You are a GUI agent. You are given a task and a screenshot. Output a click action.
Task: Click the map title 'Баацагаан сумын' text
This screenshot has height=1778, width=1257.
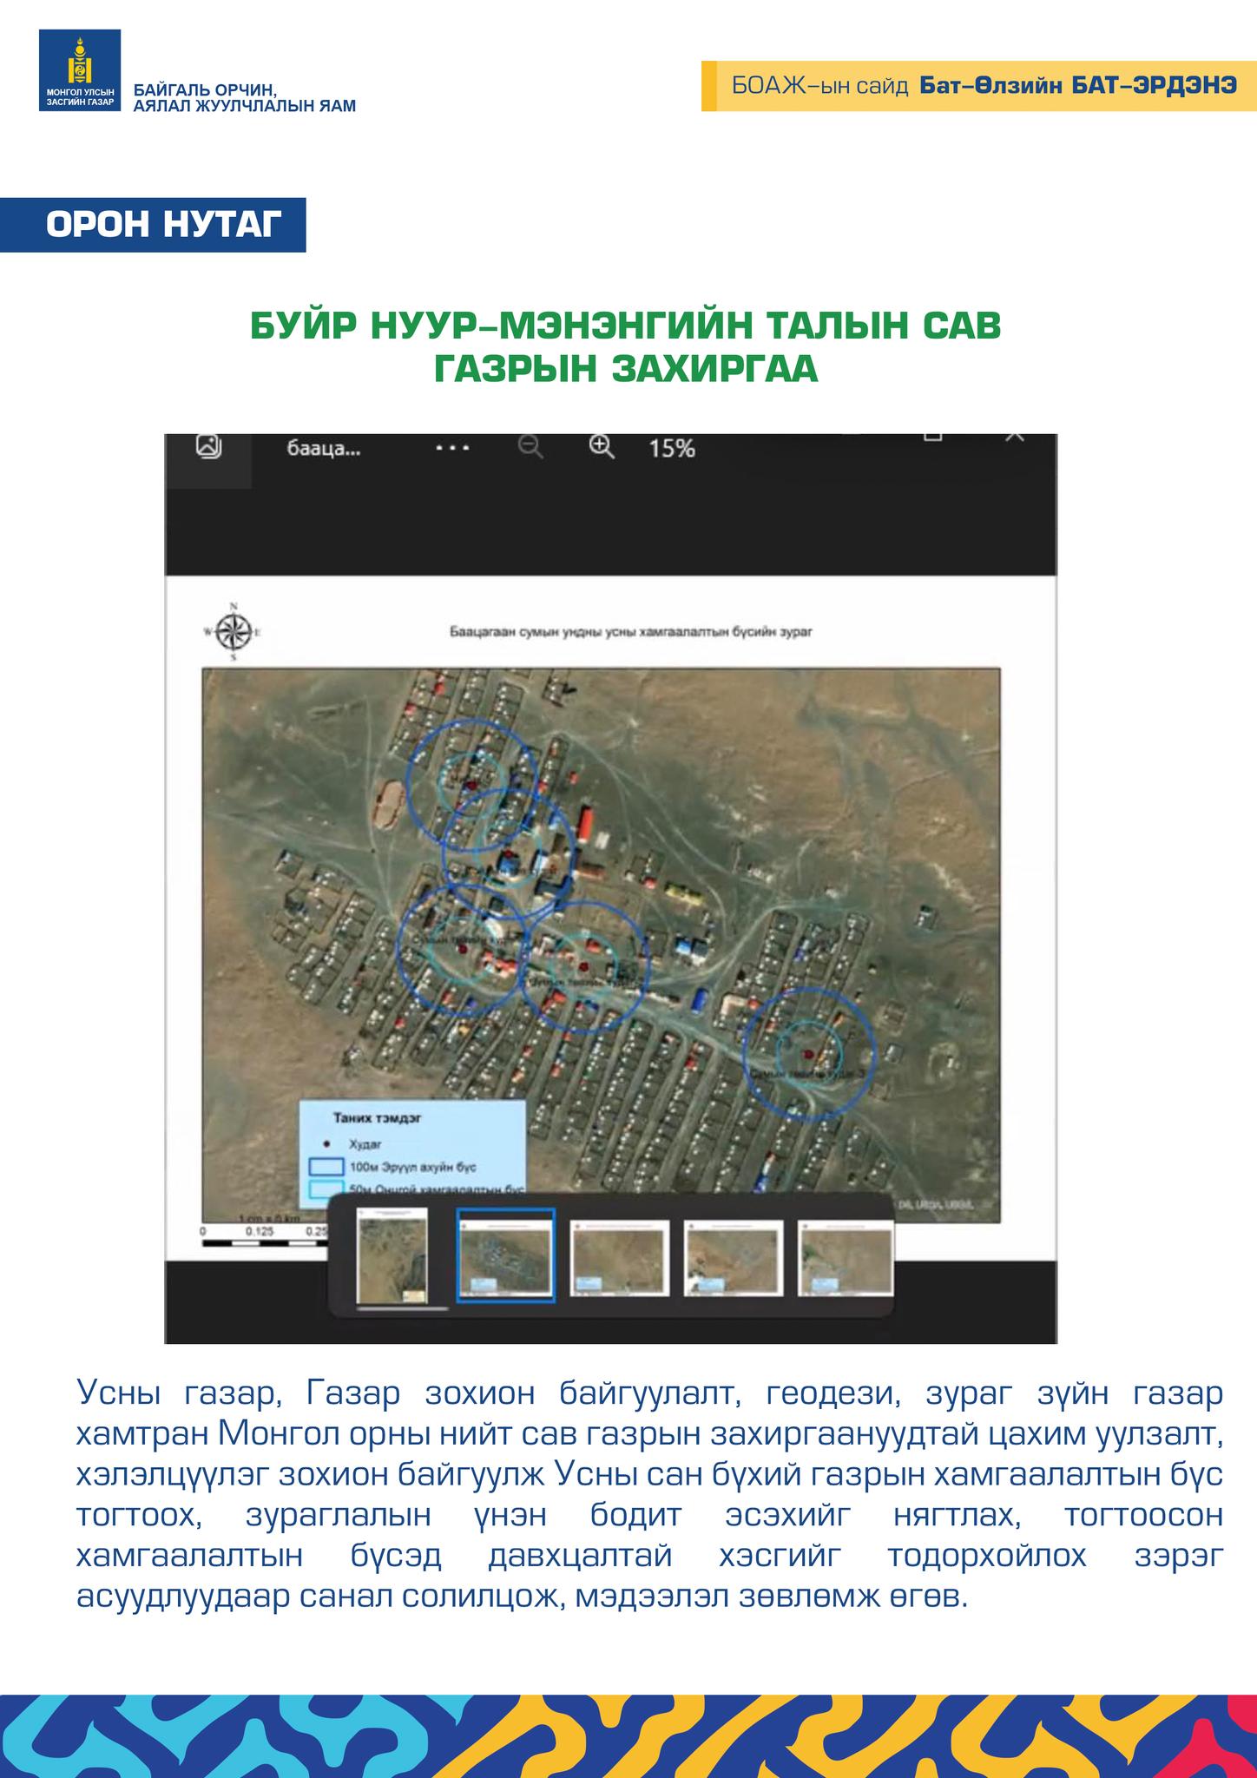click(x=630, y=632)
